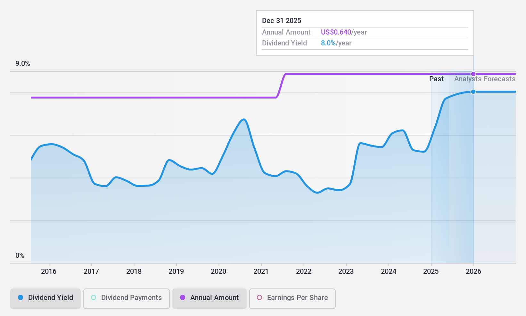Click the Dec 31 2025 tooltip date

[x=282, y=21]
